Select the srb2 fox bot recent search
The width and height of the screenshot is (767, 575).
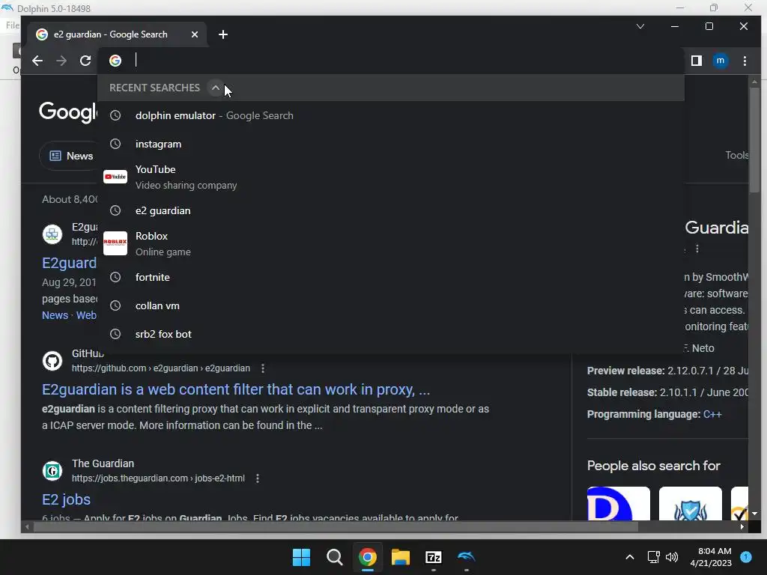point(391,334)
